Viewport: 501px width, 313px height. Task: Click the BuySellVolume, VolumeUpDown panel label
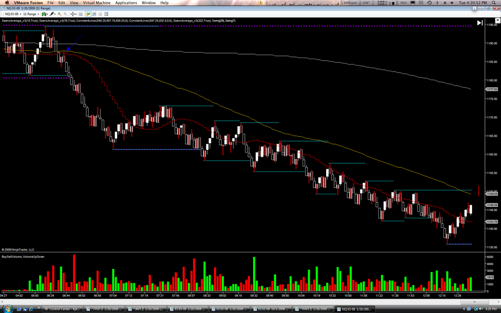pos(23,257)
